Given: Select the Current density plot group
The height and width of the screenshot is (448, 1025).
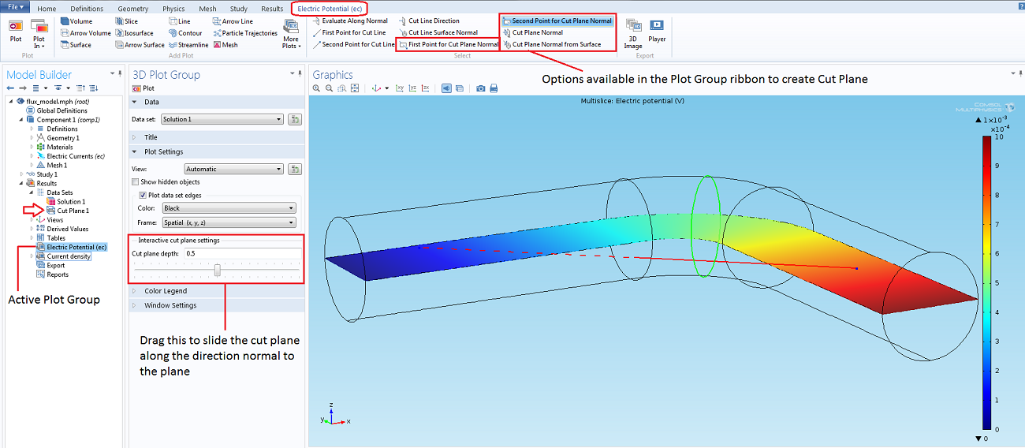Looking at the screenshot, I should [64, 256].
